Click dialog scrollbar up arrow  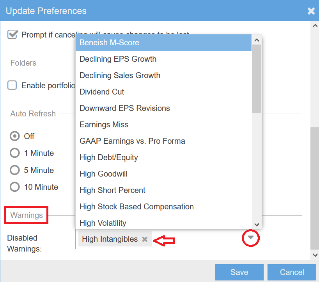tap(315, 26)
